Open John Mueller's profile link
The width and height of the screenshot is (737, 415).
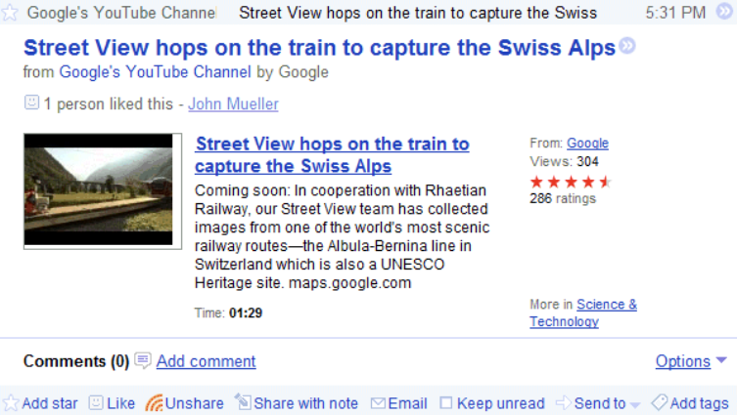(x=233, y=104)
